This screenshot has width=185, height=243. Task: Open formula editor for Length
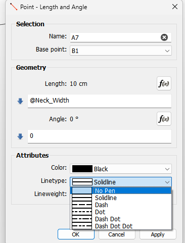click(164, 83)
